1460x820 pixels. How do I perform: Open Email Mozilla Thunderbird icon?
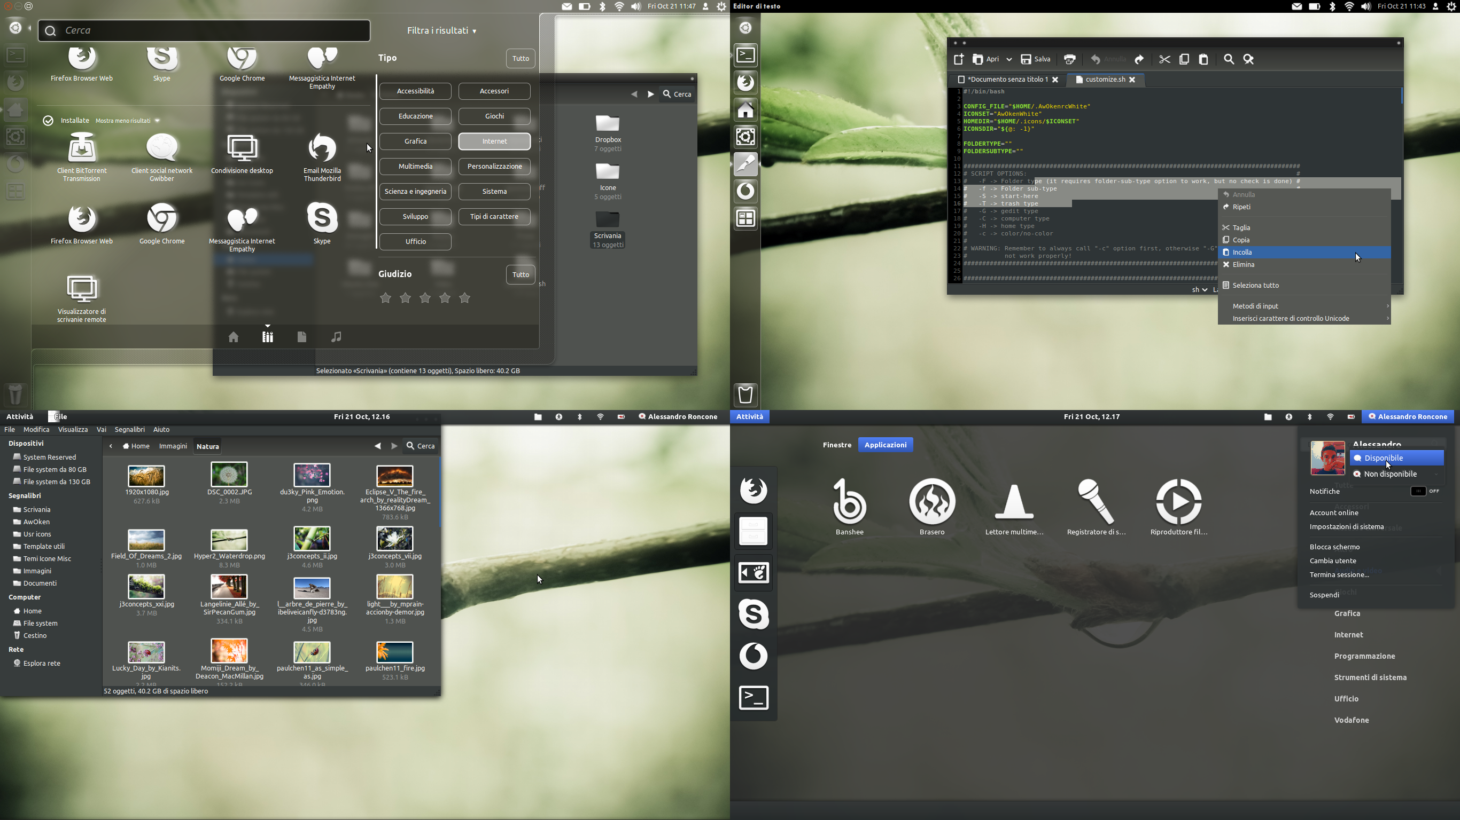point(322,157)
